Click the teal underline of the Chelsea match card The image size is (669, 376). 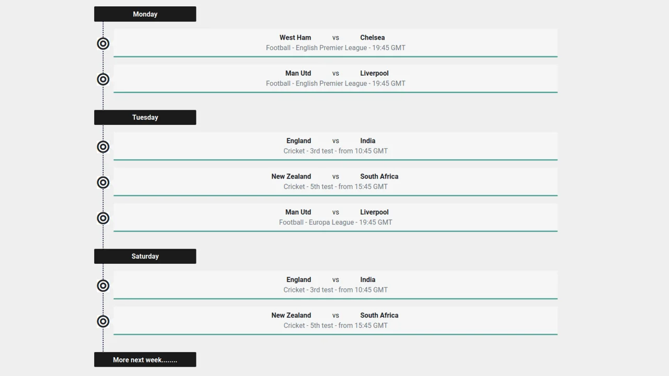coord(336,56)
